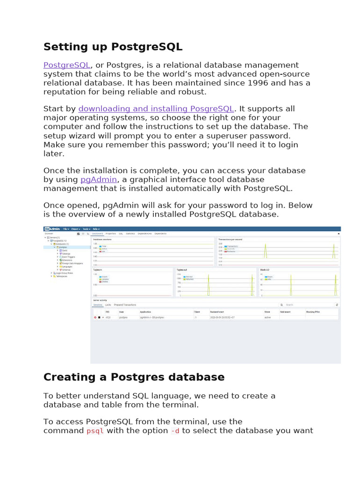Select the Sessions tab under Server activity
The width and height of the screenshot is (359, 479).
tap(98, 305)
